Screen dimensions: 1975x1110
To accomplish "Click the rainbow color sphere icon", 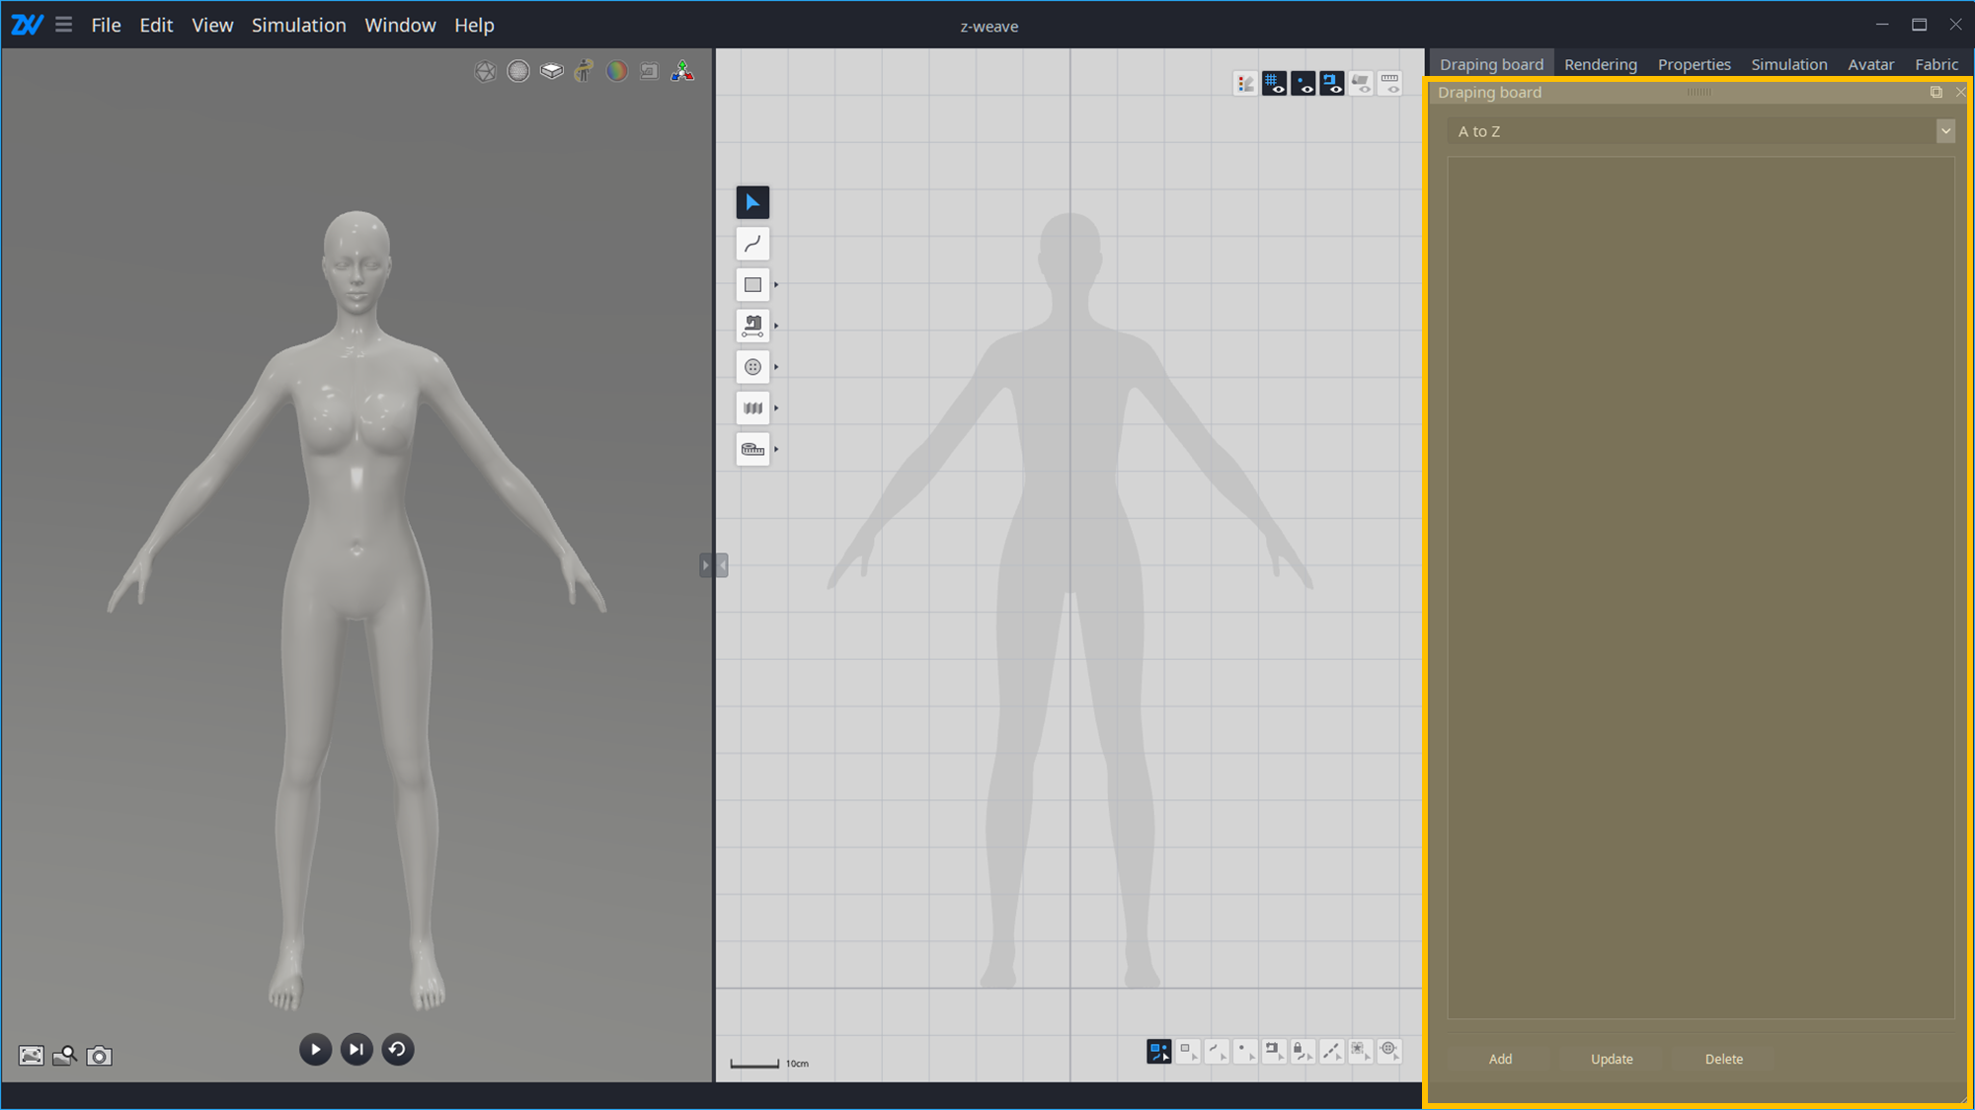I will (x=616, y=71).
